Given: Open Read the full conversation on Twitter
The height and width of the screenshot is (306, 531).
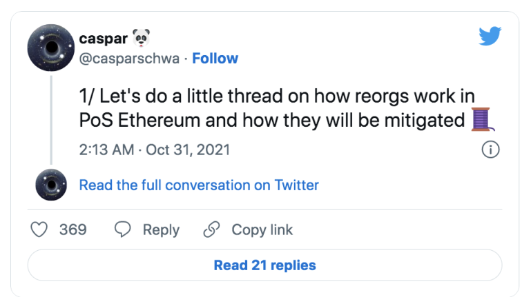Looking at the screenshot, I should pyautogui.click(x=199, y=185).
